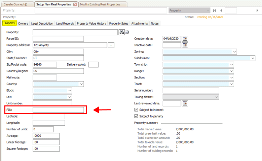This screenshot has height=161, width=262.
Task: Click the top Property search input field
Action: [101, 10]
